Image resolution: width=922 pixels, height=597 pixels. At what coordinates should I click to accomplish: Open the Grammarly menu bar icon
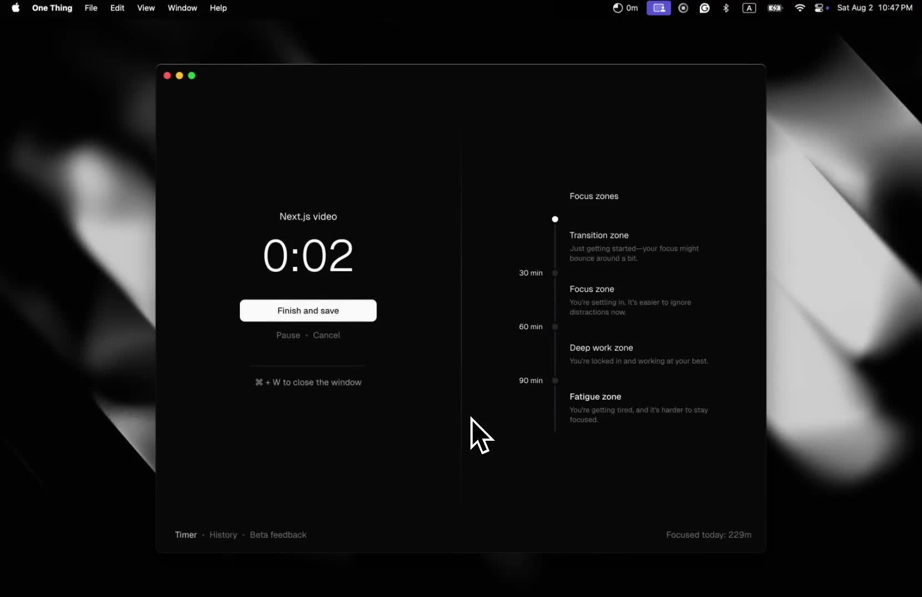point(704,8)
